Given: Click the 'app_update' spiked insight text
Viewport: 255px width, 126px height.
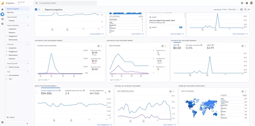Looking at the screenshot, I should tap(162, 21).
